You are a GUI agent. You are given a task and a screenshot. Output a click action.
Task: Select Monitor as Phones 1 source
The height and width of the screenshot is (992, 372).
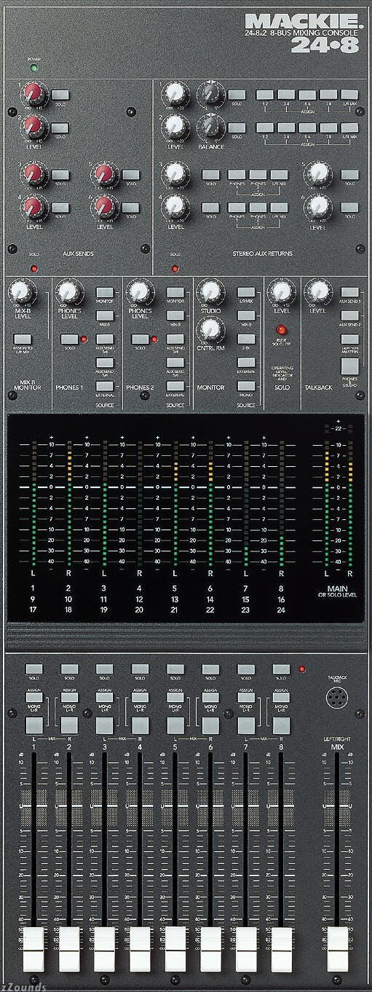point(104,291)
